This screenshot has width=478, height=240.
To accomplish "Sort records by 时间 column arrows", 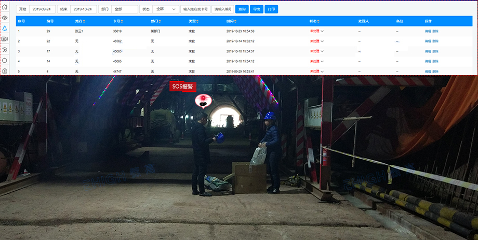I will (x=235, y=21).
